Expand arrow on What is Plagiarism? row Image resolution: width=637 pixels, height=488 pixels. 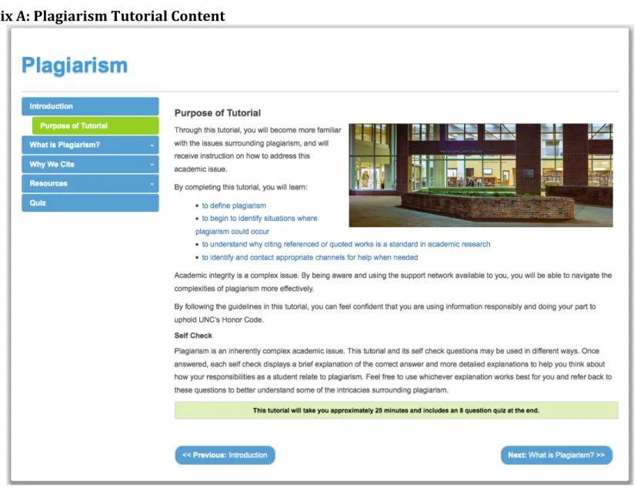[152, 145]
